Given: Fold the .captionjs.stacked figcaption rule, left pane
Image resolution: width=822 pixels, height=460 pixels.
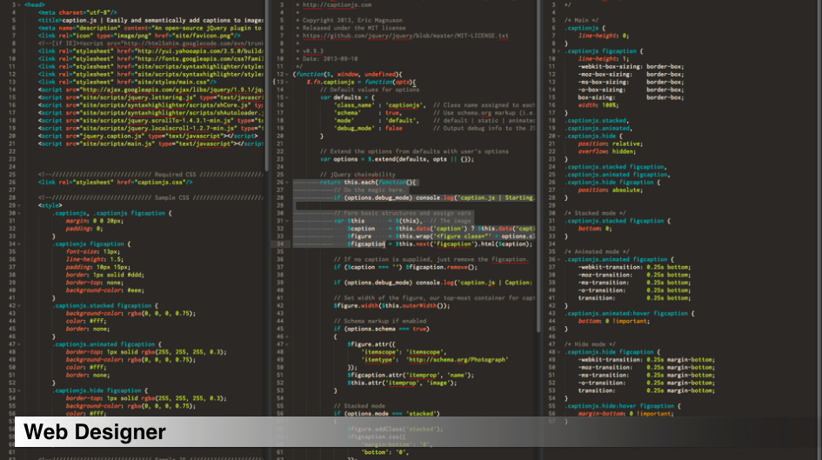Looking at the screenshot, I should [19, 305].
